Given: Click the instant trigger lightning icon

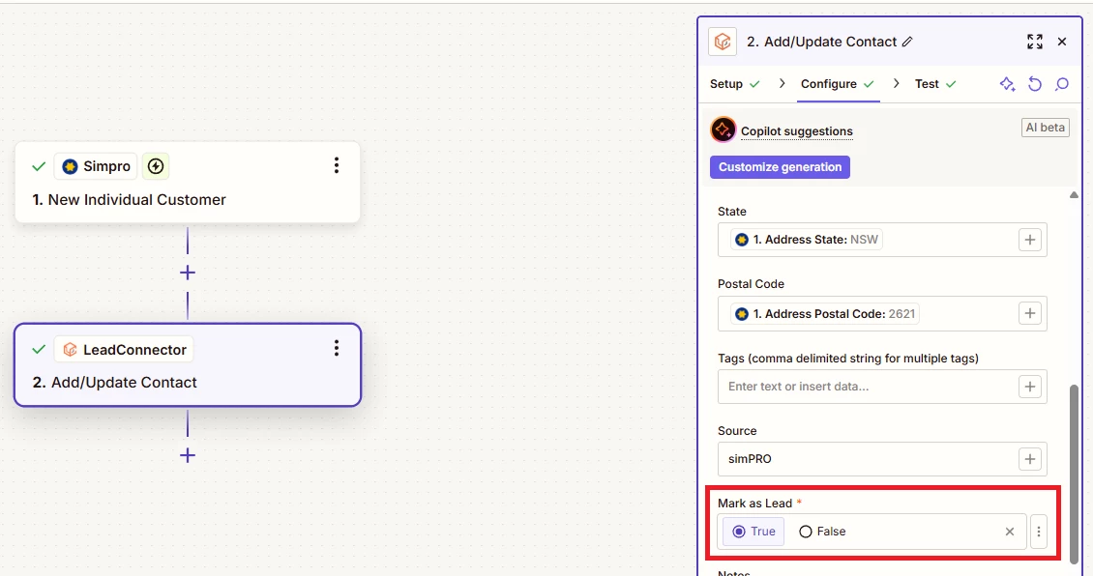Looking at the screenshot, I should pyautogui.click(x=156, y=166).
